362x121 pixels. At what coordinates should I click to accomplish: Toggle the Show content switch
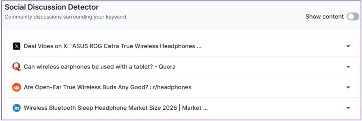(353, 17)
